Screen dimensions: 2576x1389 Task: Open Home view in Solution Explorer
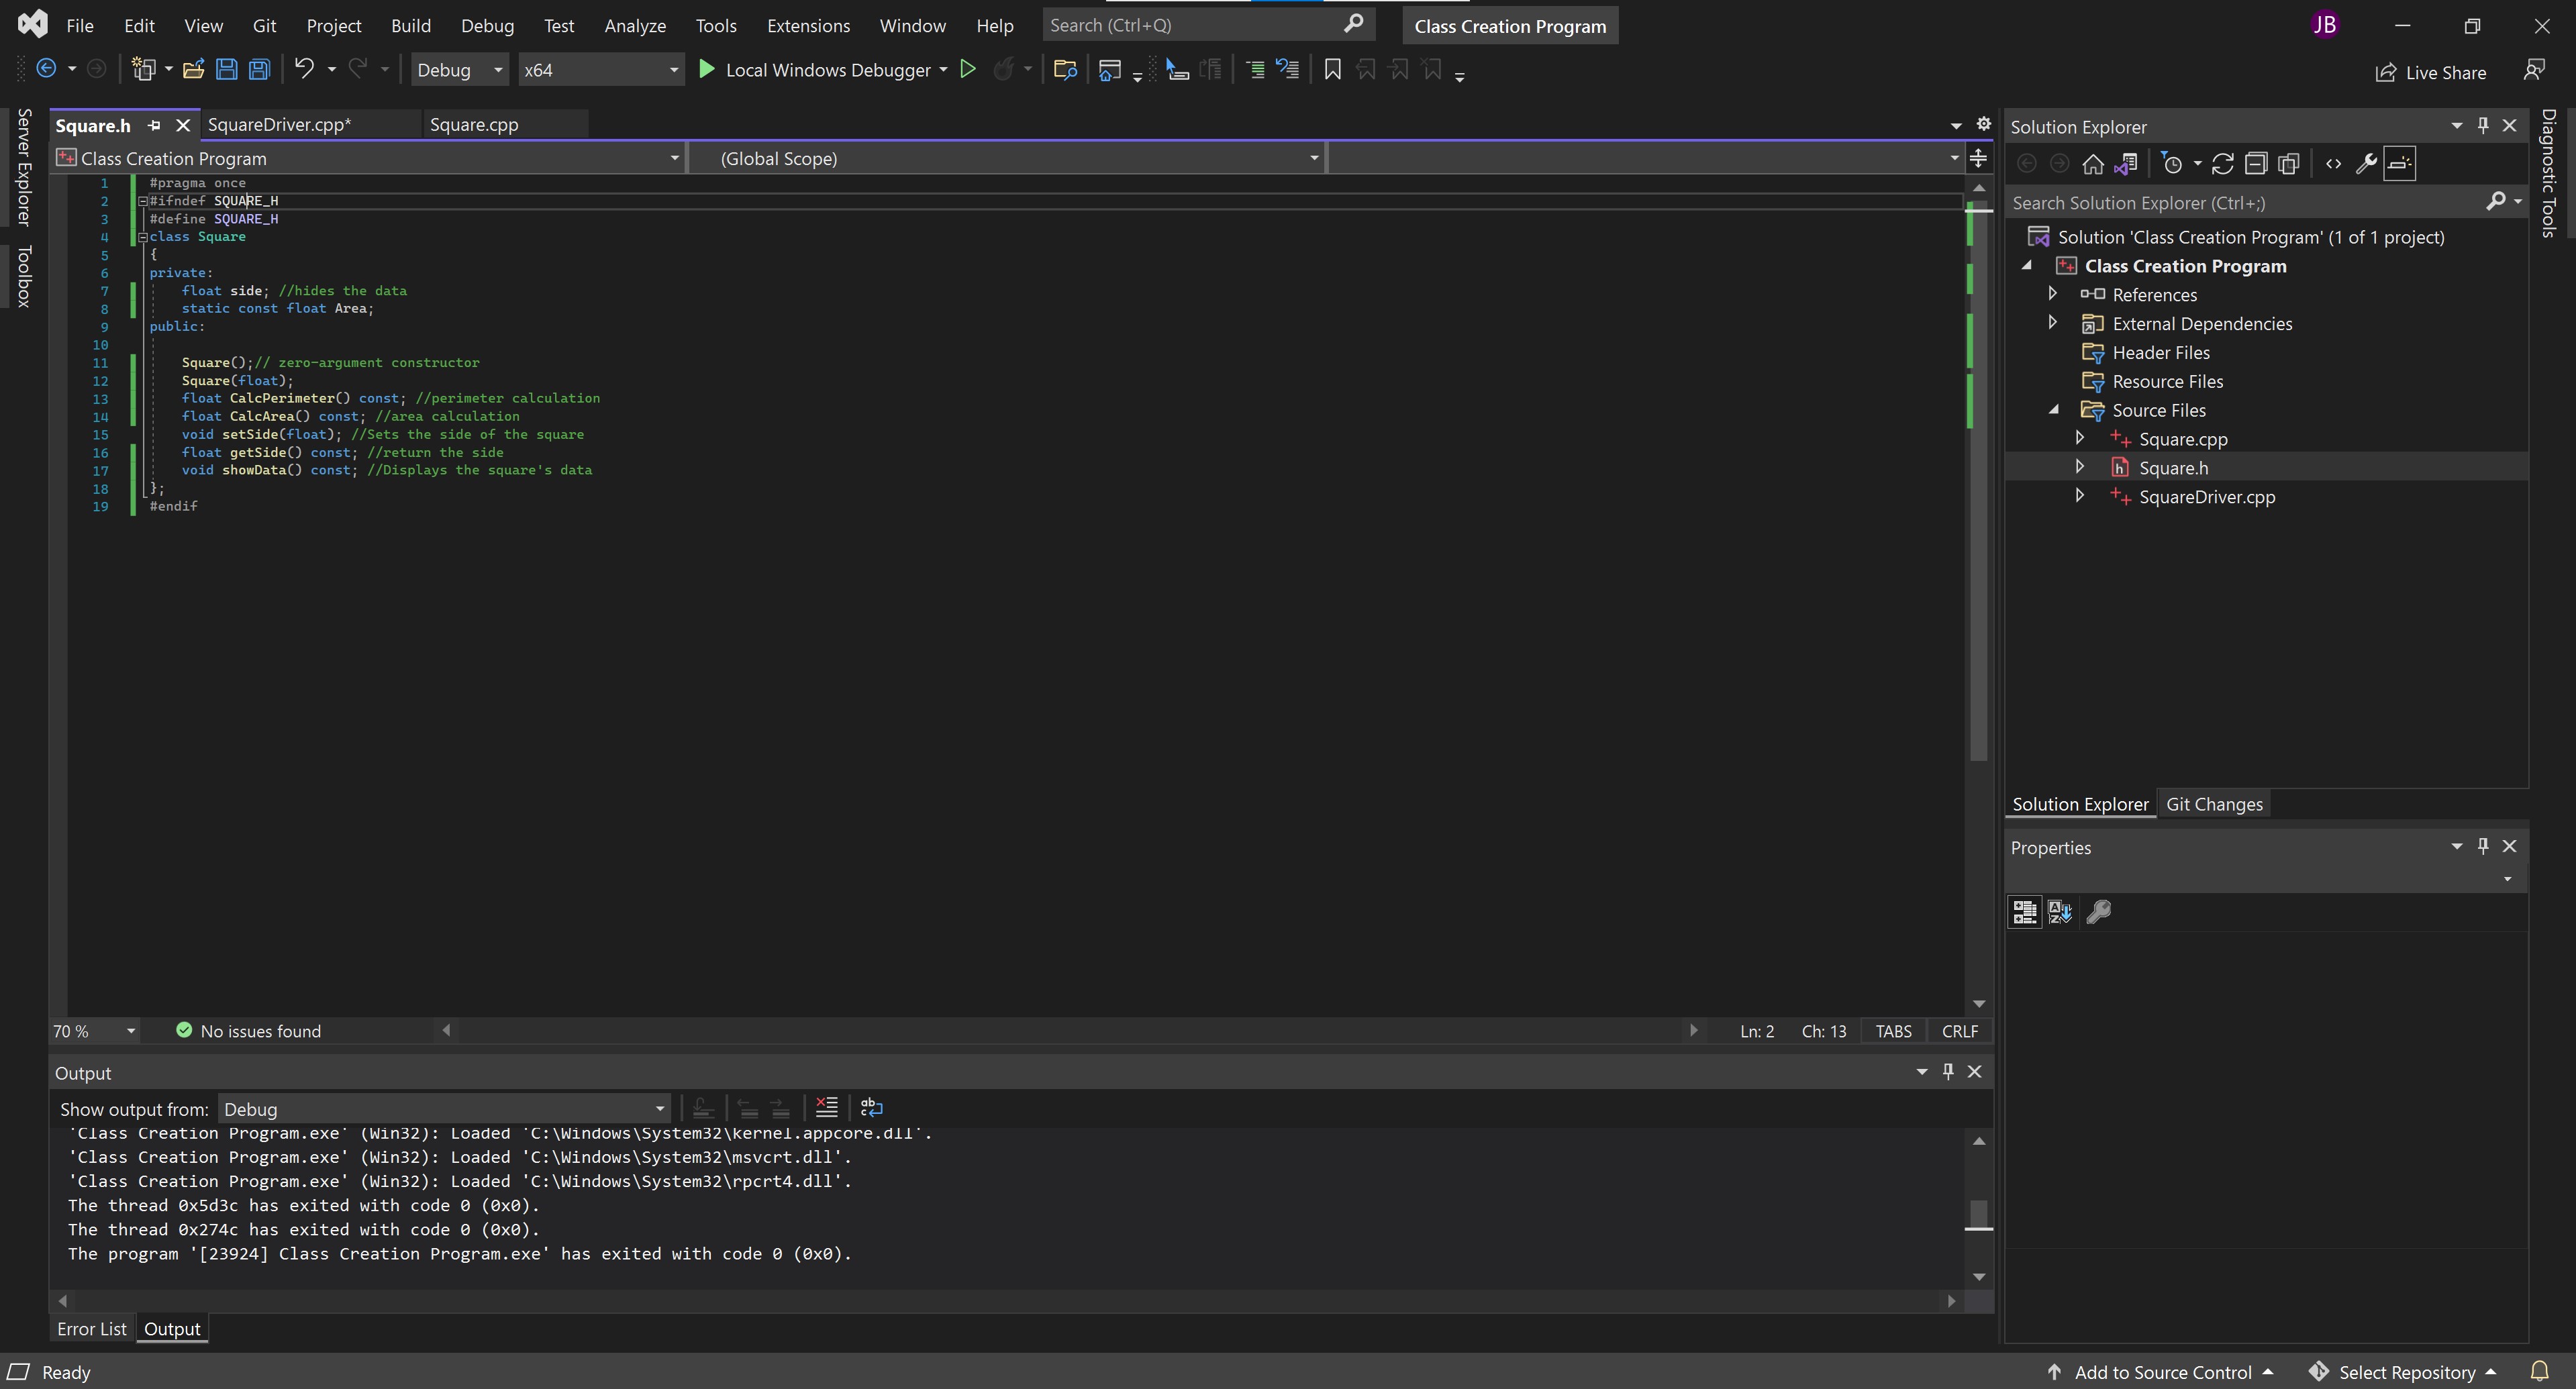click(2092, 163)
